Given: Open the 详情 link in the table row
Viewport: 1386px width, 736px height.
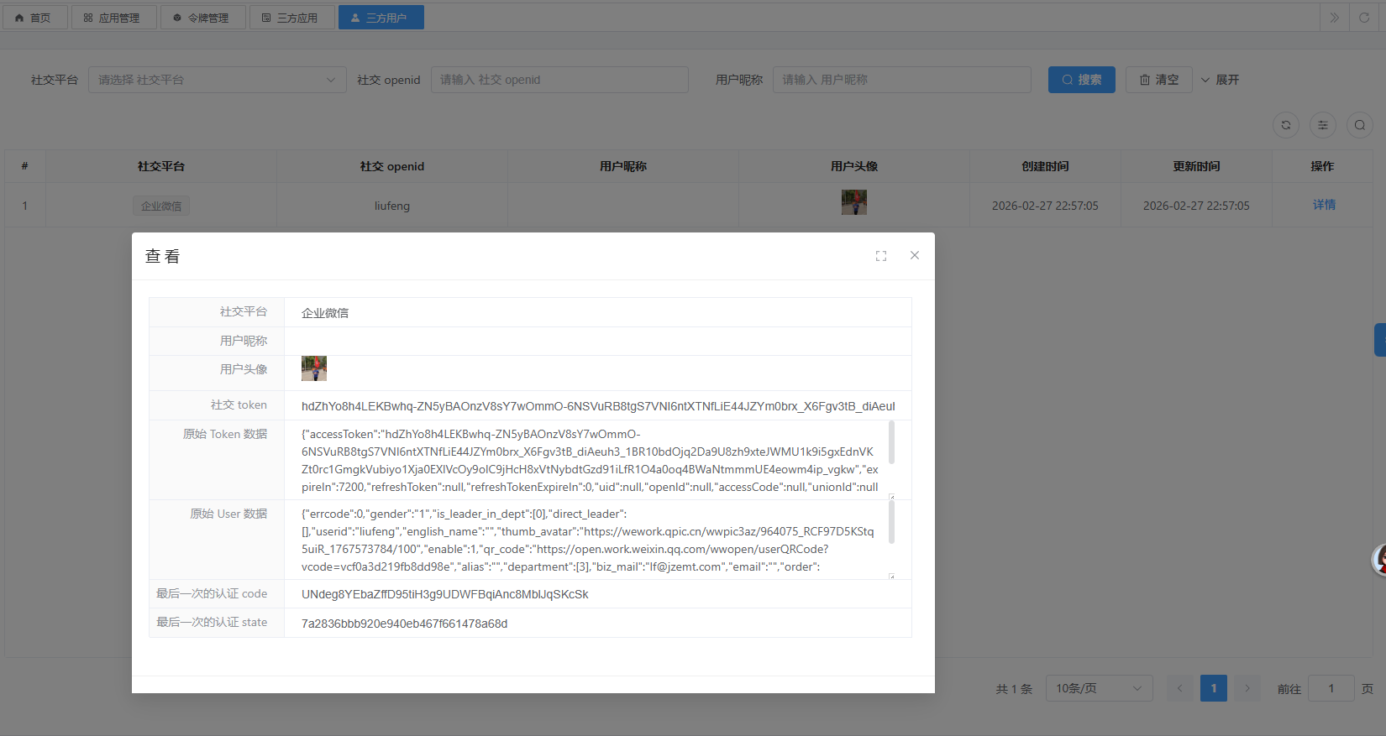Looking at the screenshot, I should coord(1324,205).
